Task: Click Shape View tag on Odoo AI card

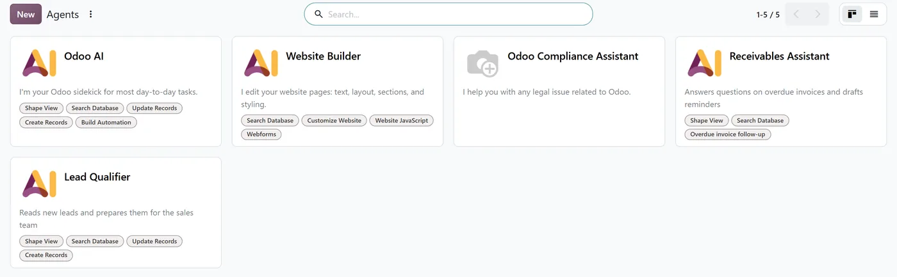Action: coord(42,108)
